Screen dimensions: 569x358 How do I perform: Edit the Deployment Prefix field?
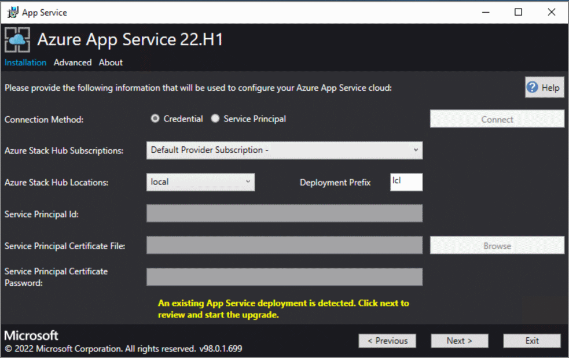point(406,182)
